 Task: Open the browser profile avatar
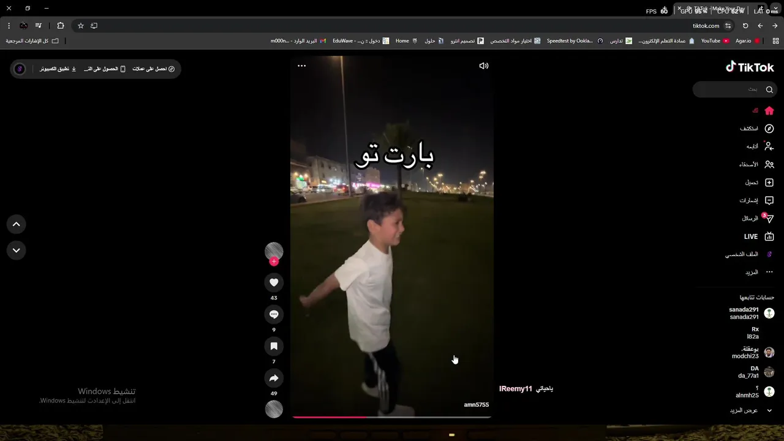pyautogui.click(x=23, y=26)
